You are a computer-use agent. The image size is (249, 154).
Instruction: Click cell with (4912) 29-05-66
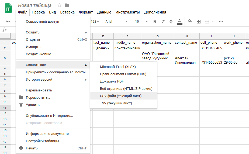234,58
